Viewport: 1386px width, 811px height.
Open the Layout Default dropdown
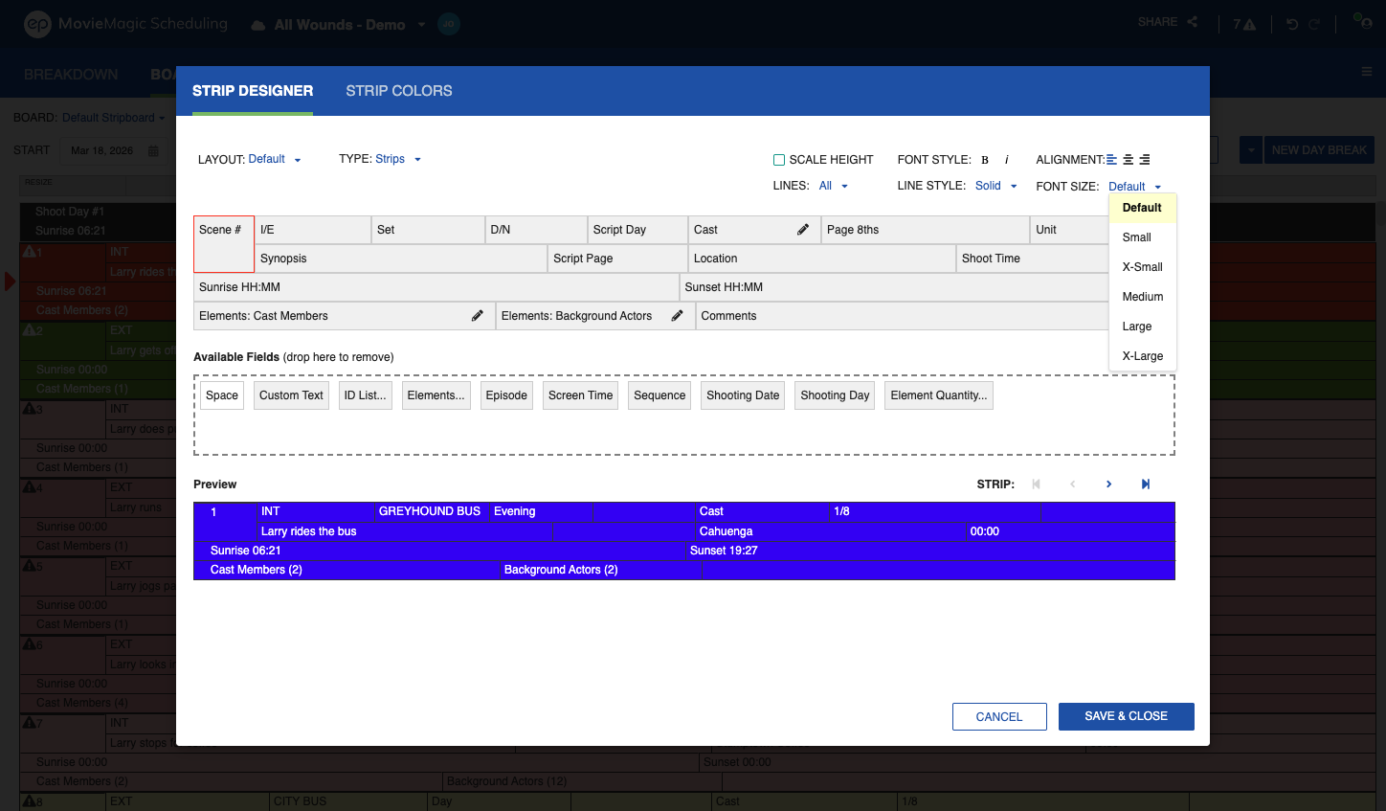[275, 160]
